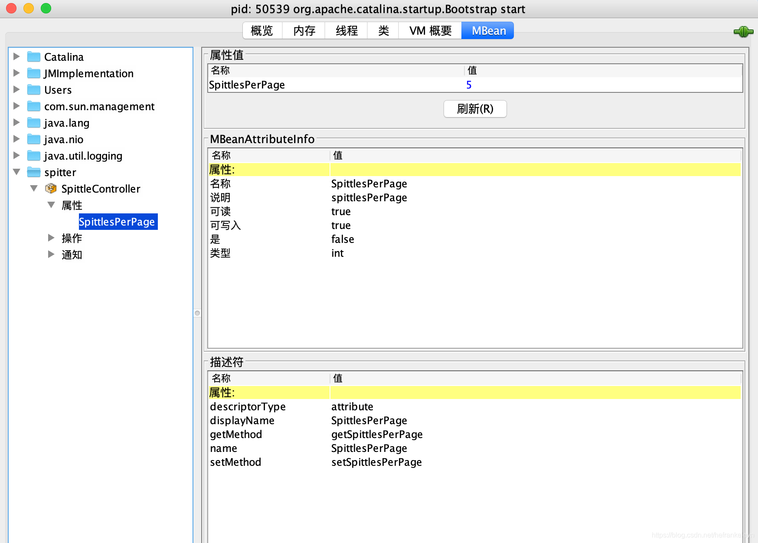This screenshot has width=758, height=543.
Task: Open the 线程 threads tab
Action: point(346,31)
